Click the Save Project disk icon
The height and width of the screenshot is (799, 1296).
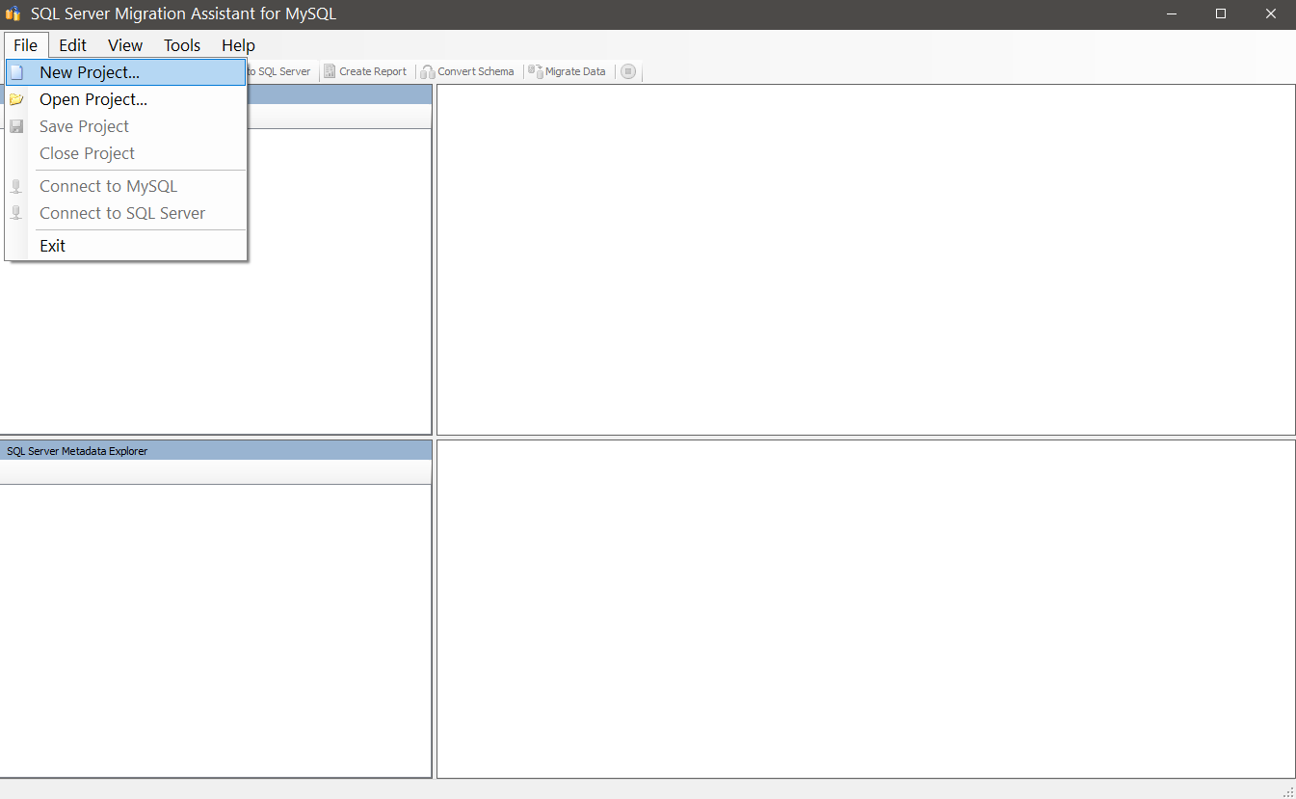point(17,125)
